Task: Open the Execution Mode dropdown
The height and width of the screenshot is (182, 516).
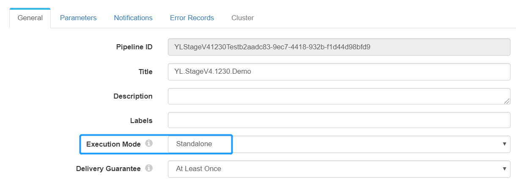Action: point(338,144)
